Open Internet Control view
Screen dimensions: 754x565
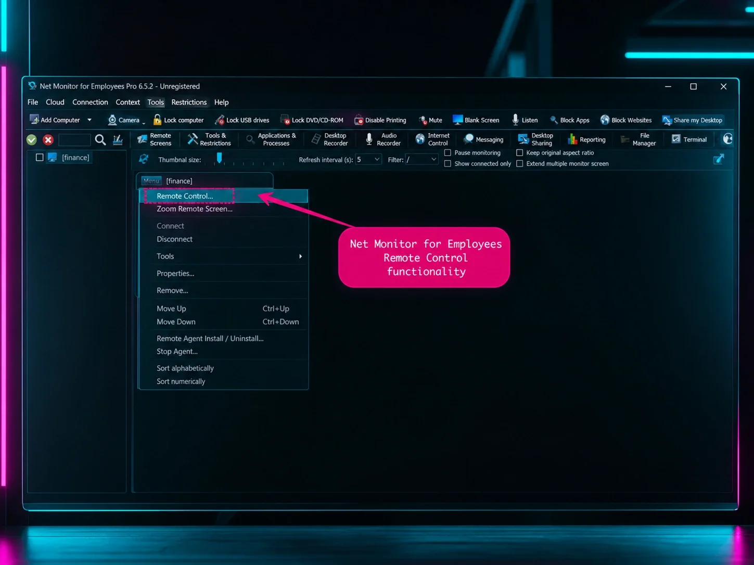(432, 139)
